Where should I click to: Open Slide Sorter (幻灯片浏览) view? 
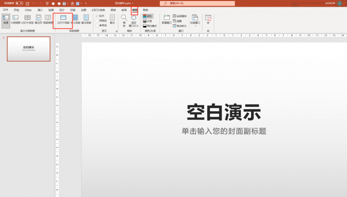coord(28,19)
